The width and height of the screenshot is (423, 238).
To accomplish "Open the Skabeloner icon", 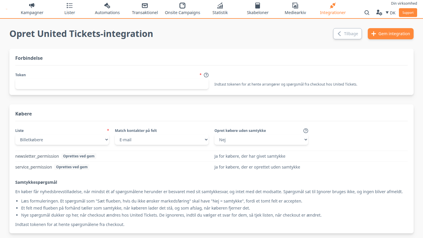I will tap(258, 6).
